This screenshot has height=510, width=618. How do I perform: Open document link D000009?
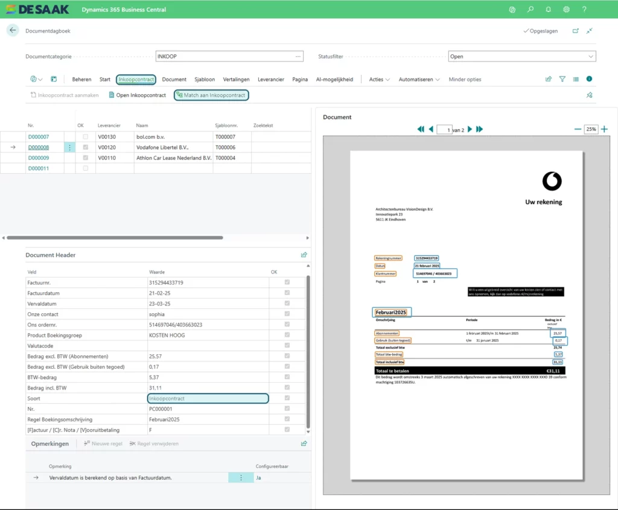click(39, 158)
